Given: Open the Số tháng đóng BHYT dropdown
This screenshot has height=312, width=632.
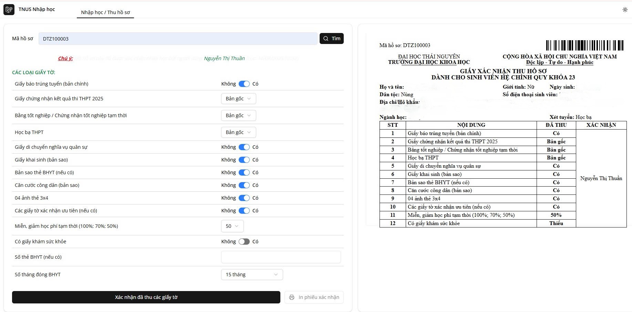Looking at the screenshot, I should pyautogui.click(x=252, y=275).
